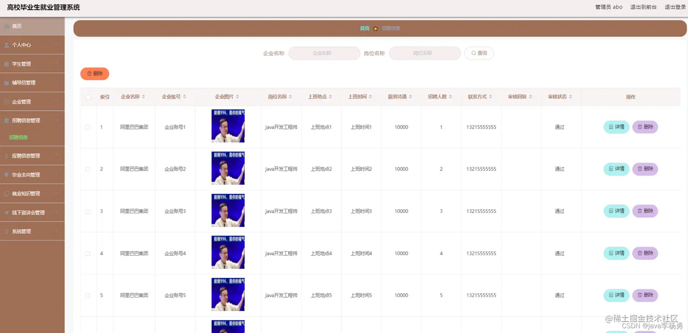
Task: Open the company image in row 企业账号3
Action: pos(228,210)
